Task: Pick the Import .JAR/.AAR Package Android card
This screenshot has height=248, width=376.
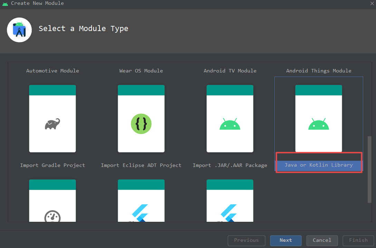Action: 230,119
